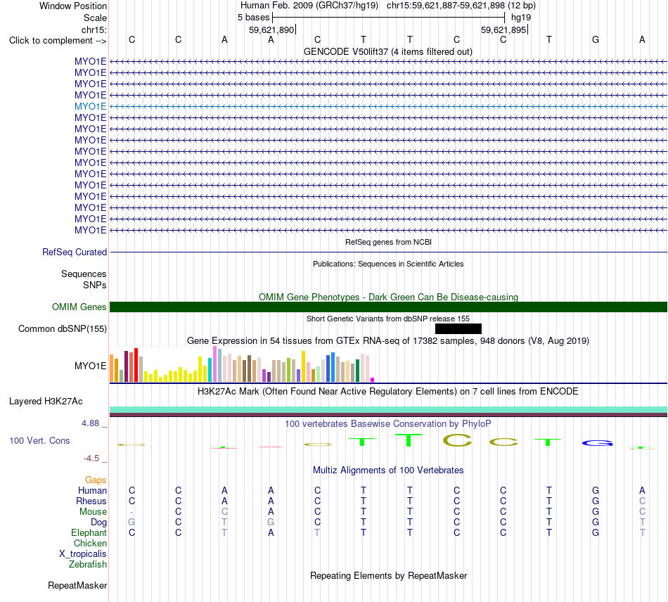
Task: Click the 'Human Feb. 2009 (GRCh37/hg19)' position text
Action: 309,6
